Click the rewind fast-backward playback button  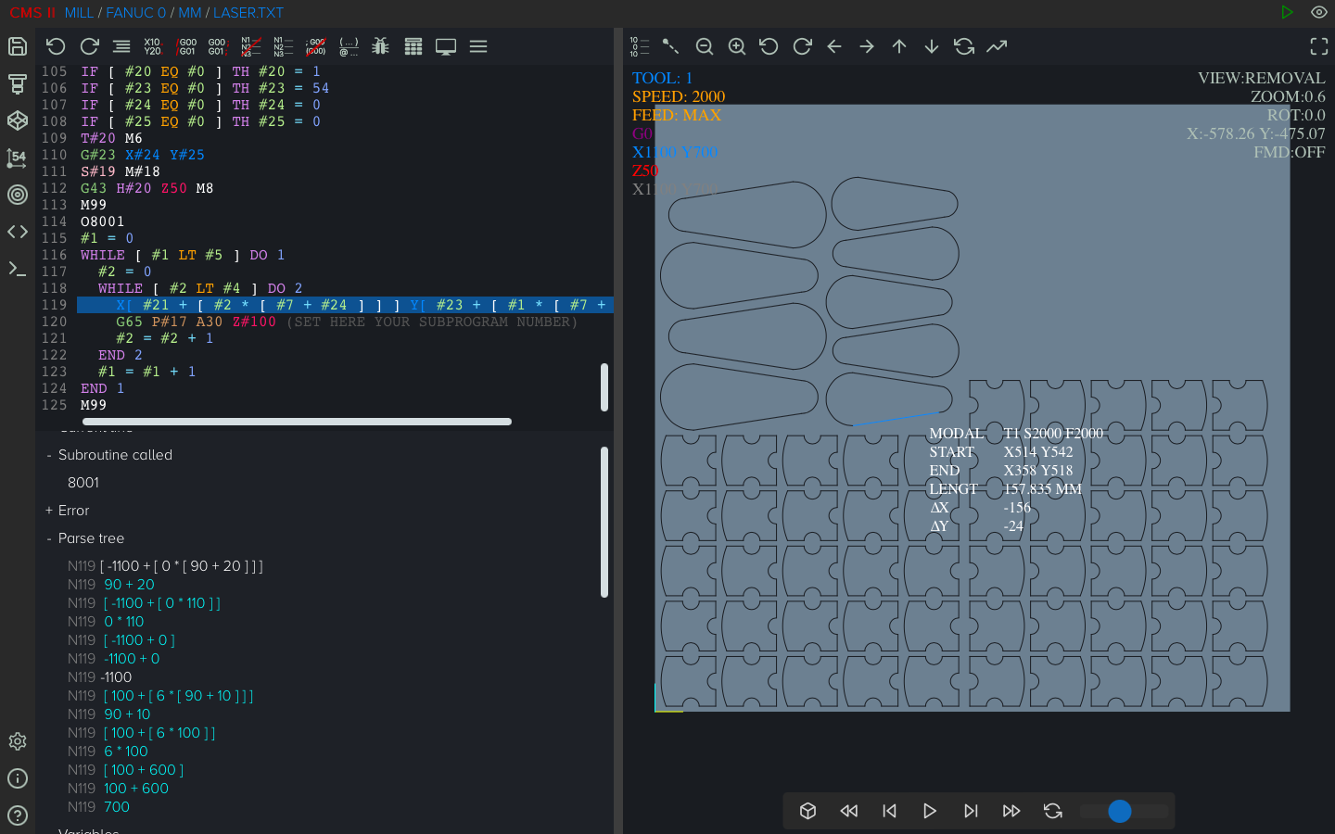pos(848,811)
